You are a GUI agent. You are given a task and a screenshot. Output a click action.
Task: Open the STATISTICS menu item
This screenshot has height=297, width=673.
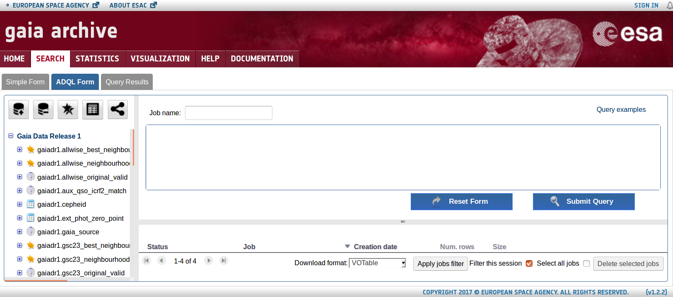(x=97, y=59)
